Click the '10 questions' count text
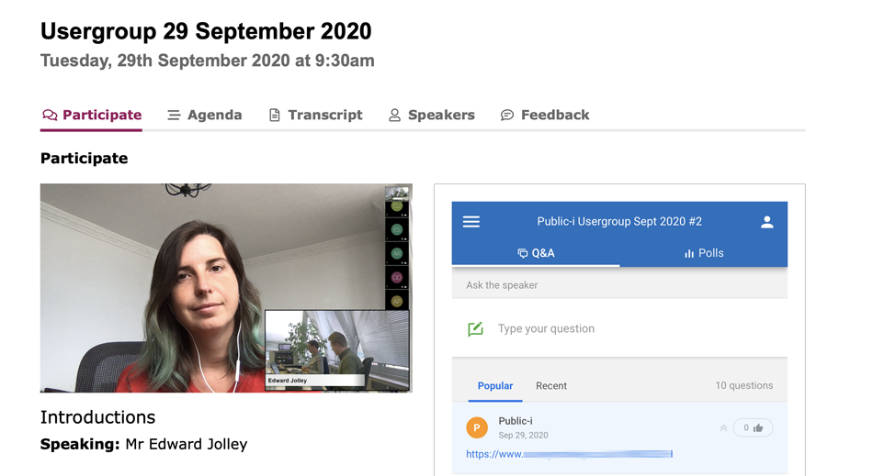 (x=743, y=385)
